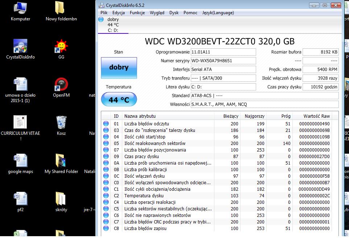Click the Czas pracy dysku value 10192 godzin
This screenshot has width=349, height=238.
(320, 87)
